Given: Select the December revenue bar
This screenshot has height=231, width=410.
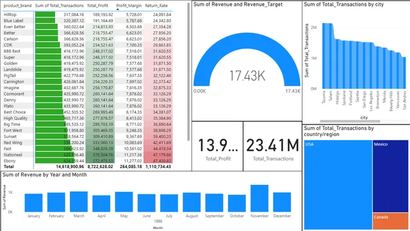Looking at the screenshot, I should coord(282,202).
